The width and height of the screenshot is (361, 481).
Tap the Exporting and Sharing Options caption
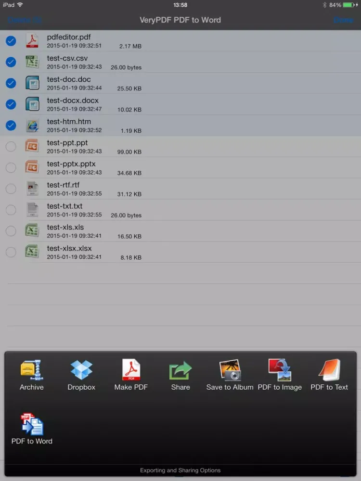[x=180, y=470]
